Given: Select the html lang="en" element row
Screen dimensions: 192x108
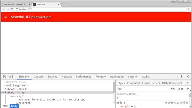Looking at the screenshot, I should (57, 85).
